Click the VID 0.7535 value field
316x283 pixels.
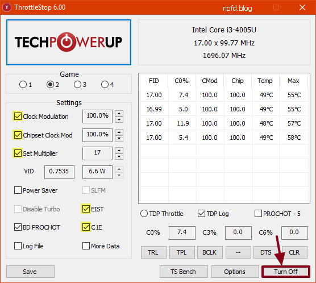click(59, 172)
